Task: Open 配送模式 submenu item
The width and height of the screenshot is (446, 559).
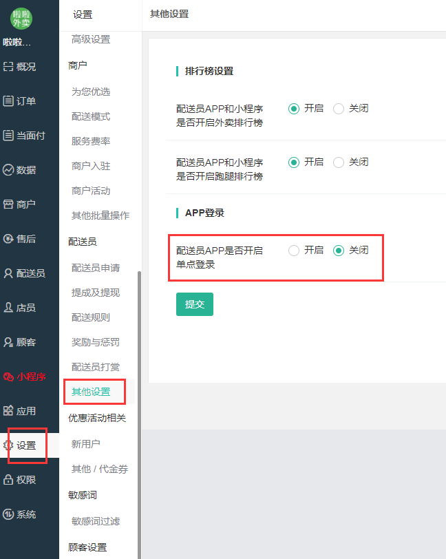Action: click(x=91, y=116)
